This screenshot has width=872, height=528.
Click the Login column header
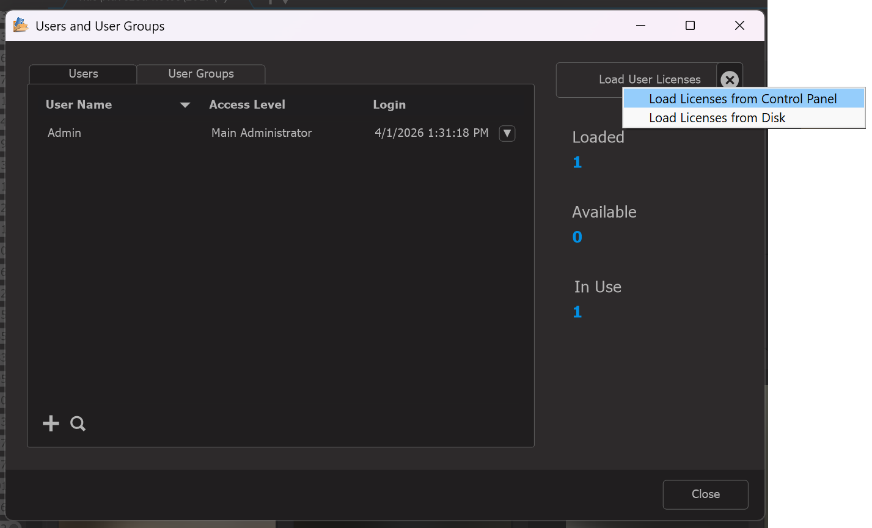[389, 105]
